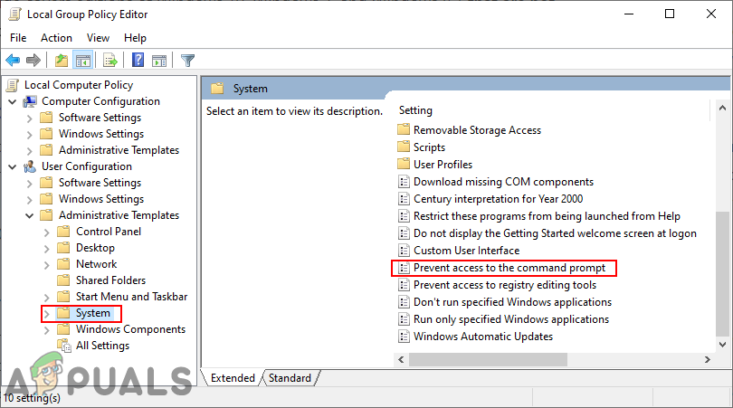
Task: Open the View menu
Action: pyautogui.click(x=98, y=38)
